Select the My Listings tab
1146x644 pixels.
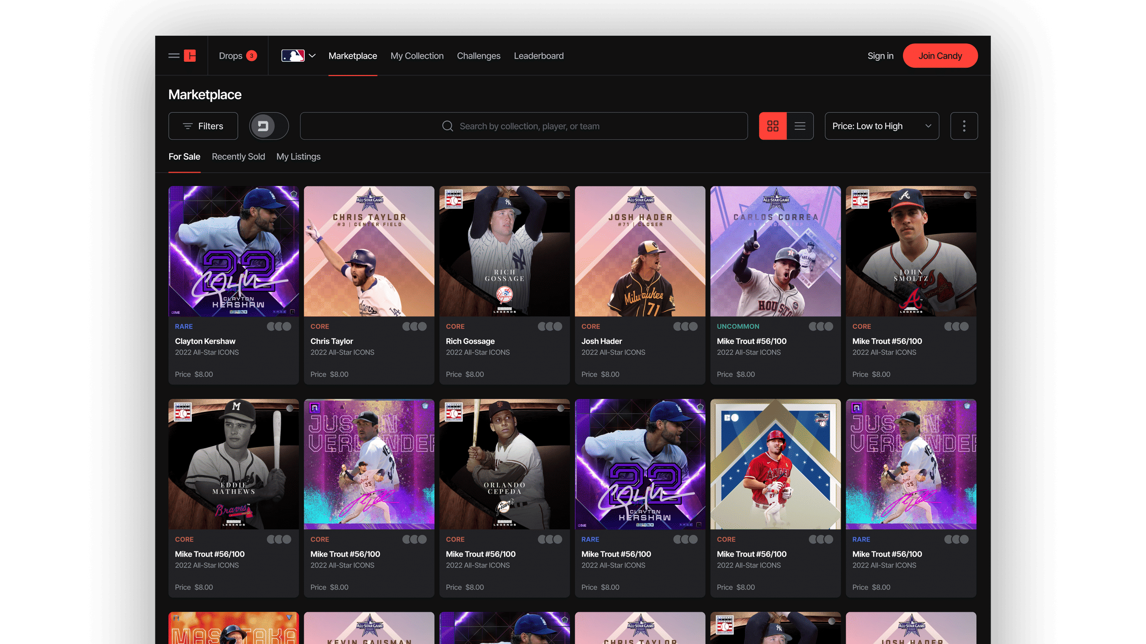pos(298,157)
